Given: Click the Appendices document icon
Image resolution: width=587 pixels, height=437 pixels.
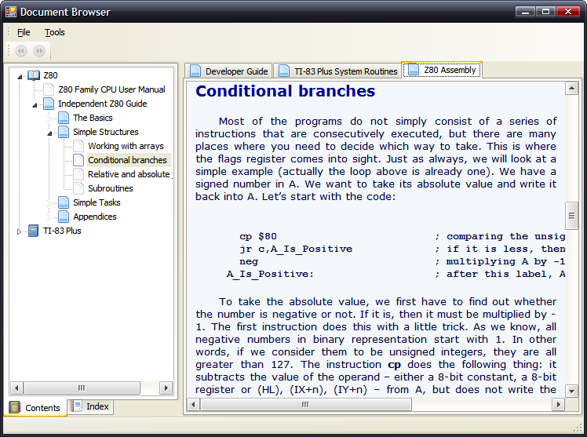Looking at the screenshot, I should [63, 217].
